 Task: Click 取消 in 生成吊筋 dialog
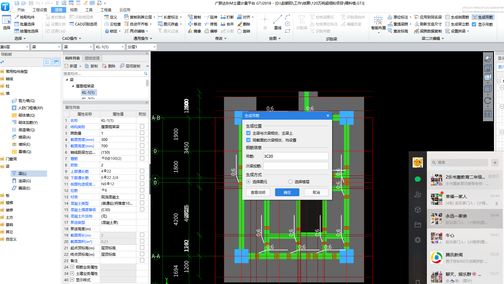[x=316, y=192]
